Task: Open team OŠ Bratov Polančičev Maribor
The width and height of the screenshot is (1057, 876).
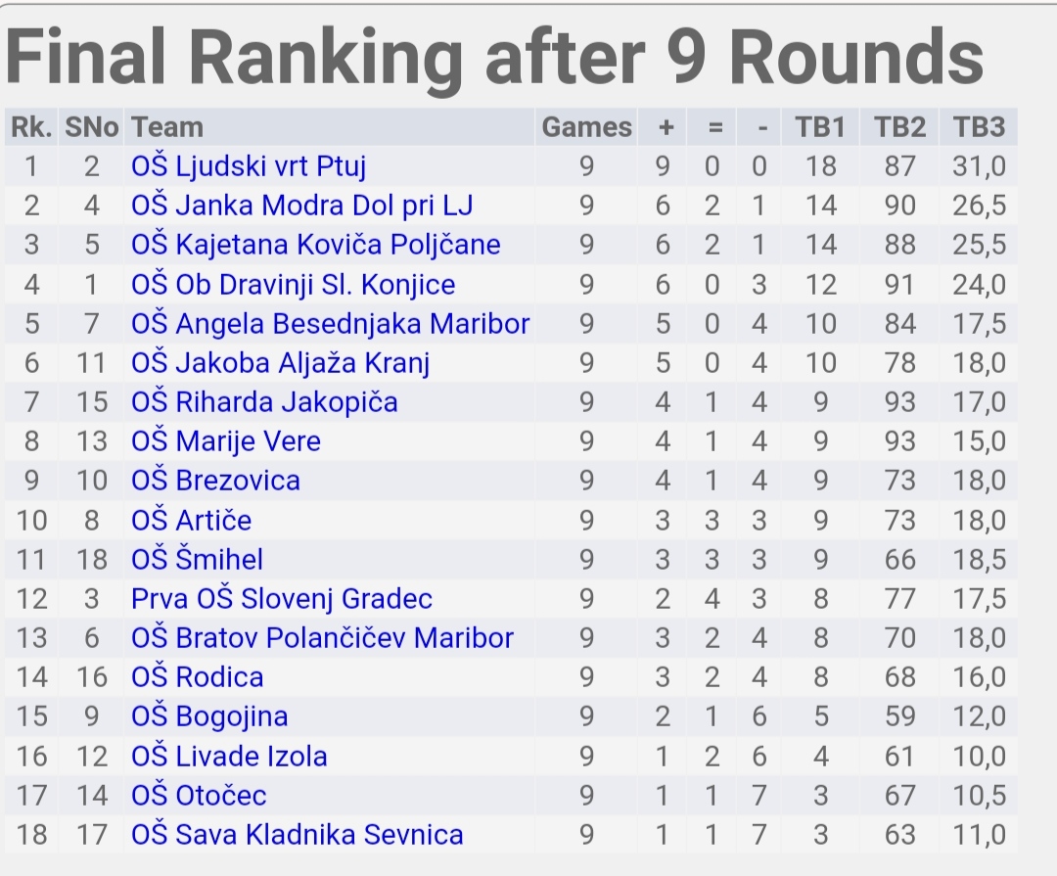Action: [x=322, y=637]
